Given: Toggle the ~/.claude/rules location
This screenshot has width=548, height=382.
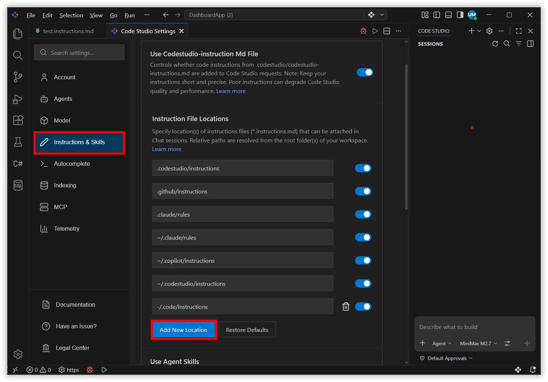Looking at the screenshot, I should pos(363,237).
